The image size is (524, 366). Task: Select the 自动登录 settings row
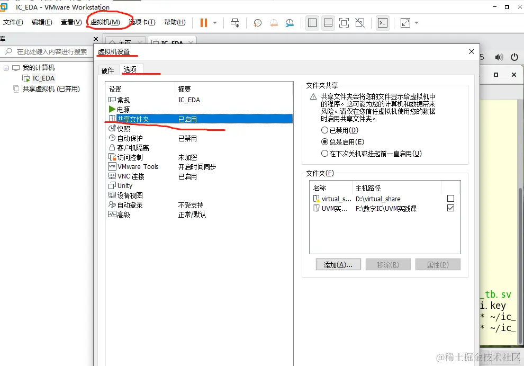(x=199, y=205)
